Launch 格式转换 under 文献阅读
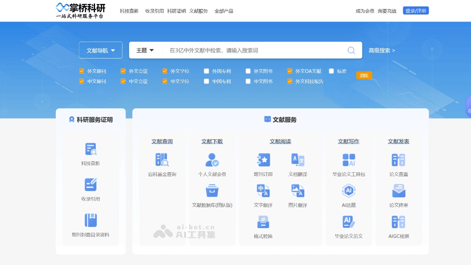Image resolution: width=471 pixels, height=265 pixels. (262, 222)
